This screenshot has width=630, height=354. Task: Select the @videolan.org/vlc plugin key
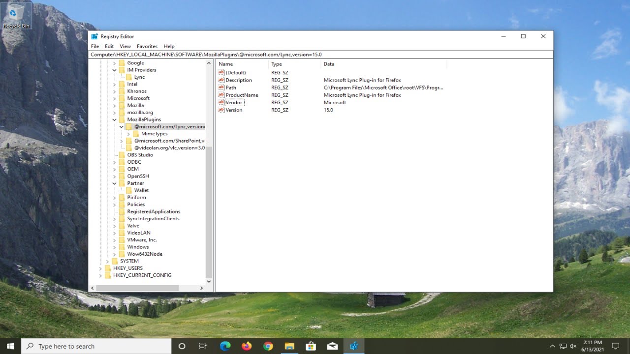169,148
